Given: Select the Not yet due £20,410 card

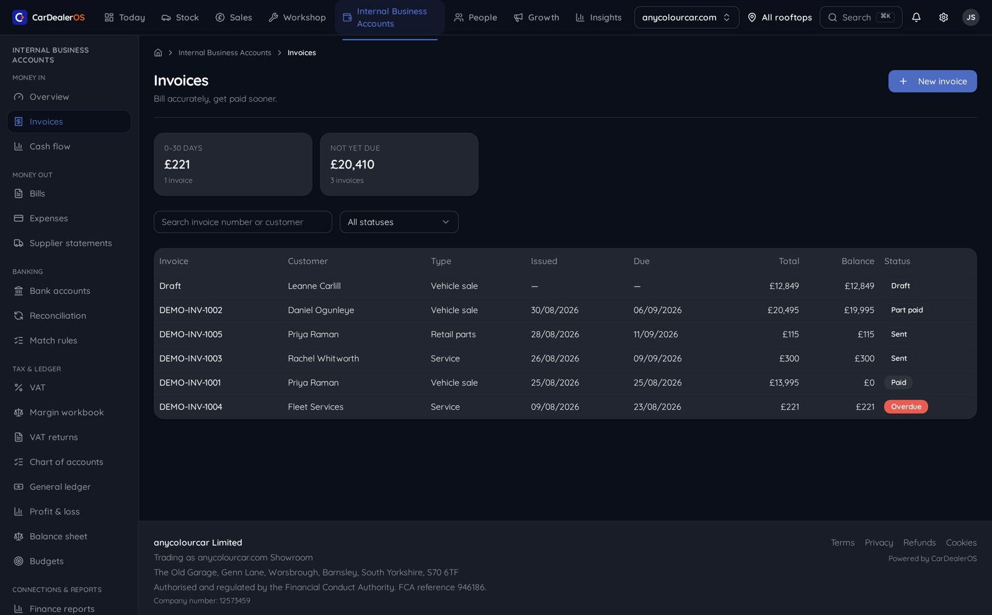Looking at the screenshot, I should click(x=399, y=164).
